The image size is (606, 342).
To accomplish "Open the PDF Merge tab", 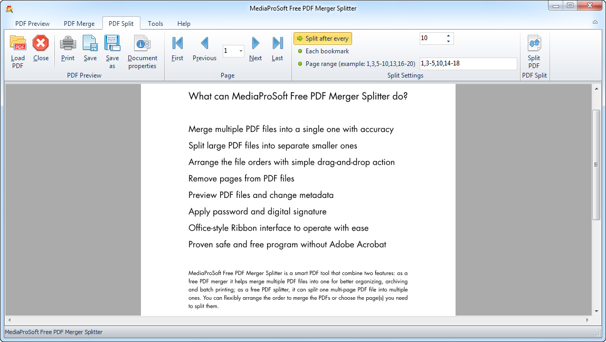I will (x=79, y=24).
